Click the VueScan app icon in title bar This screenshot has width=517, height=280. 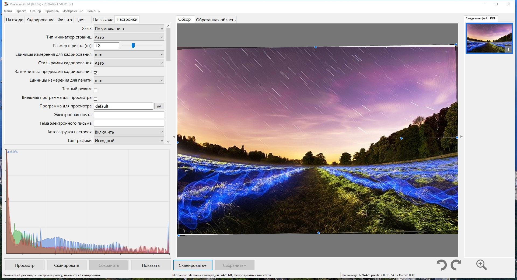click(x=6, y=4)
